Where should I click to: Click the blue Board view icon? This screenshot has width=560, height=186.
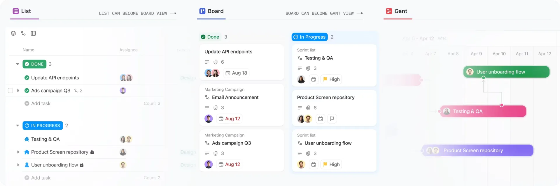(x=202, y=11)
